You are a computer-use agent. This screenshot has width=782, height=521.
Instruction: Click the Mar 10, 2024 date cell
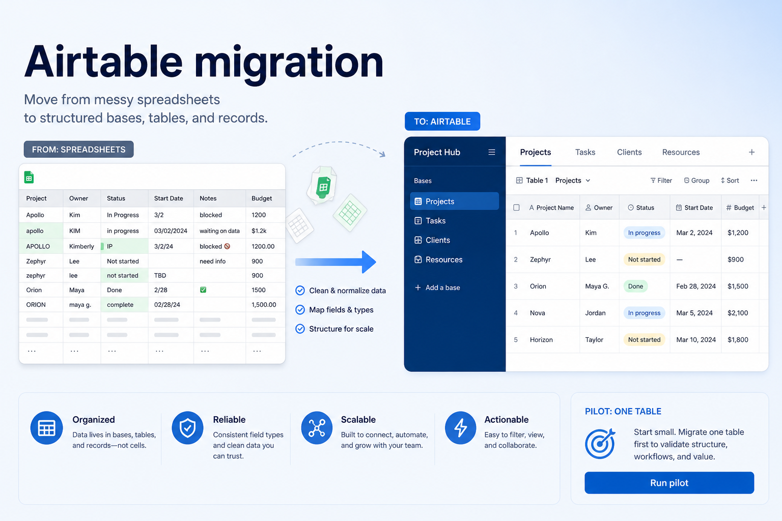(x=695, y=339)
